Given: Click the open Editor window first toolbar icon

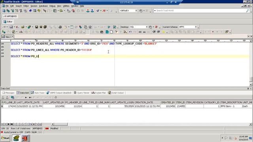Looking at the screenshot, I should tap(4, 11).
